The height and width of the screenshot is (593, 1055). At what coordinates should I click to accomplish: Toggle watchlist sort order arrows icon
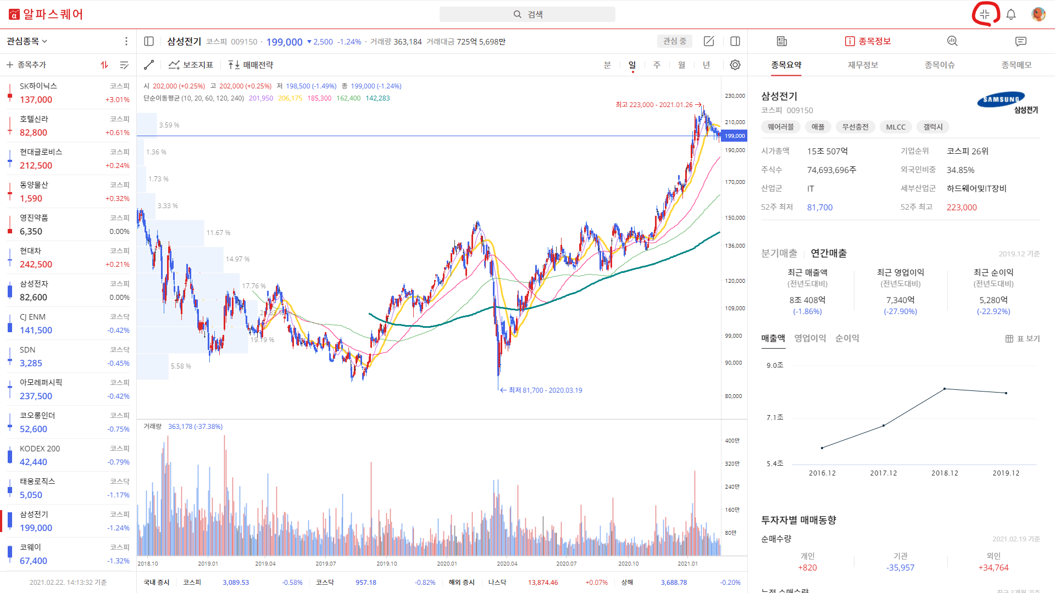[x=104, y=65]
